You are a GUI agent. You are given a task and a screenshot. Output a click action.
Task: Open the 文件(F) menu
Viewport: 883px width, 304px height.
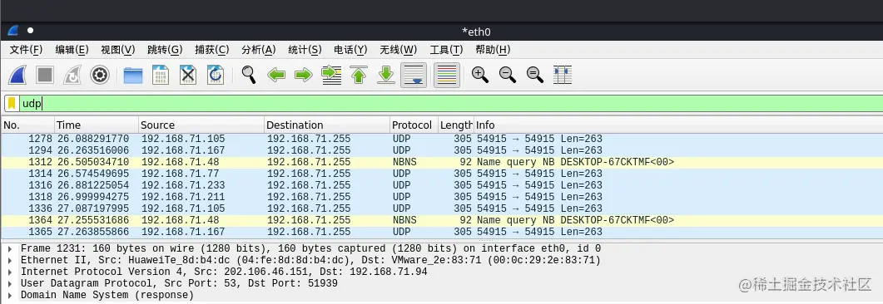click(x=26, y=50)
